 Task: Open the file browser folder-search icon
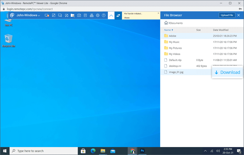[x=73, y=15]
